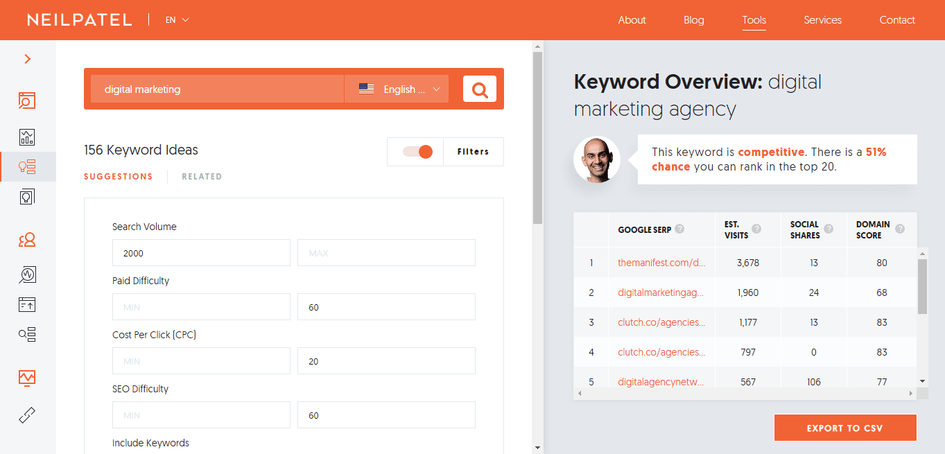Click SERP table vertical scrollbar thumb
This screenshot has height=454, width=945.
[922, 286]
